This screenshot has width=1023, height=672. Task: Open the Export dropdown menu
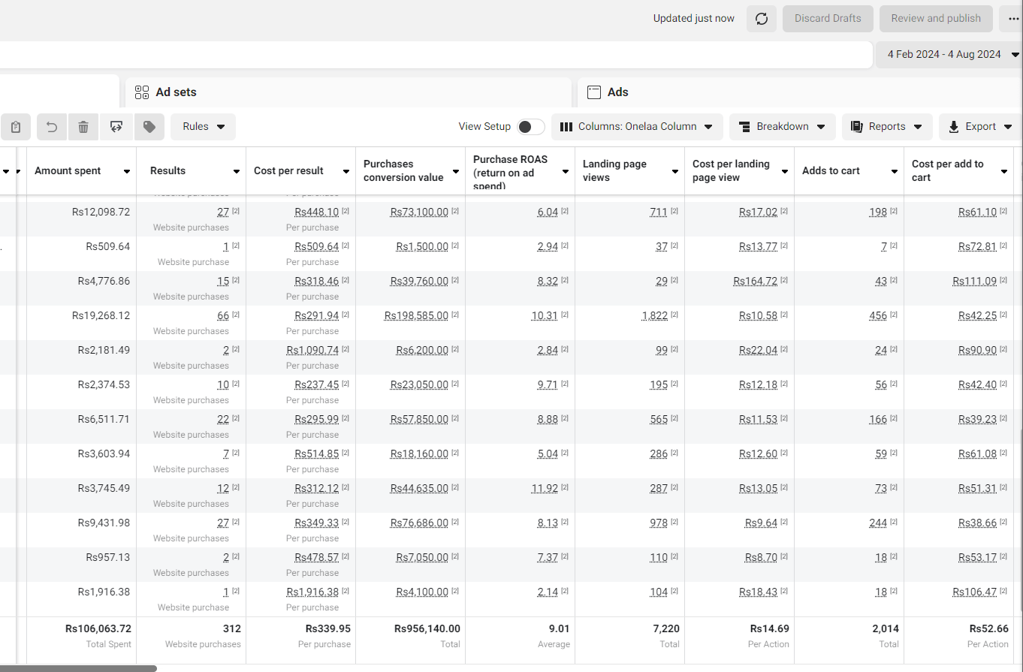point(980,127)
